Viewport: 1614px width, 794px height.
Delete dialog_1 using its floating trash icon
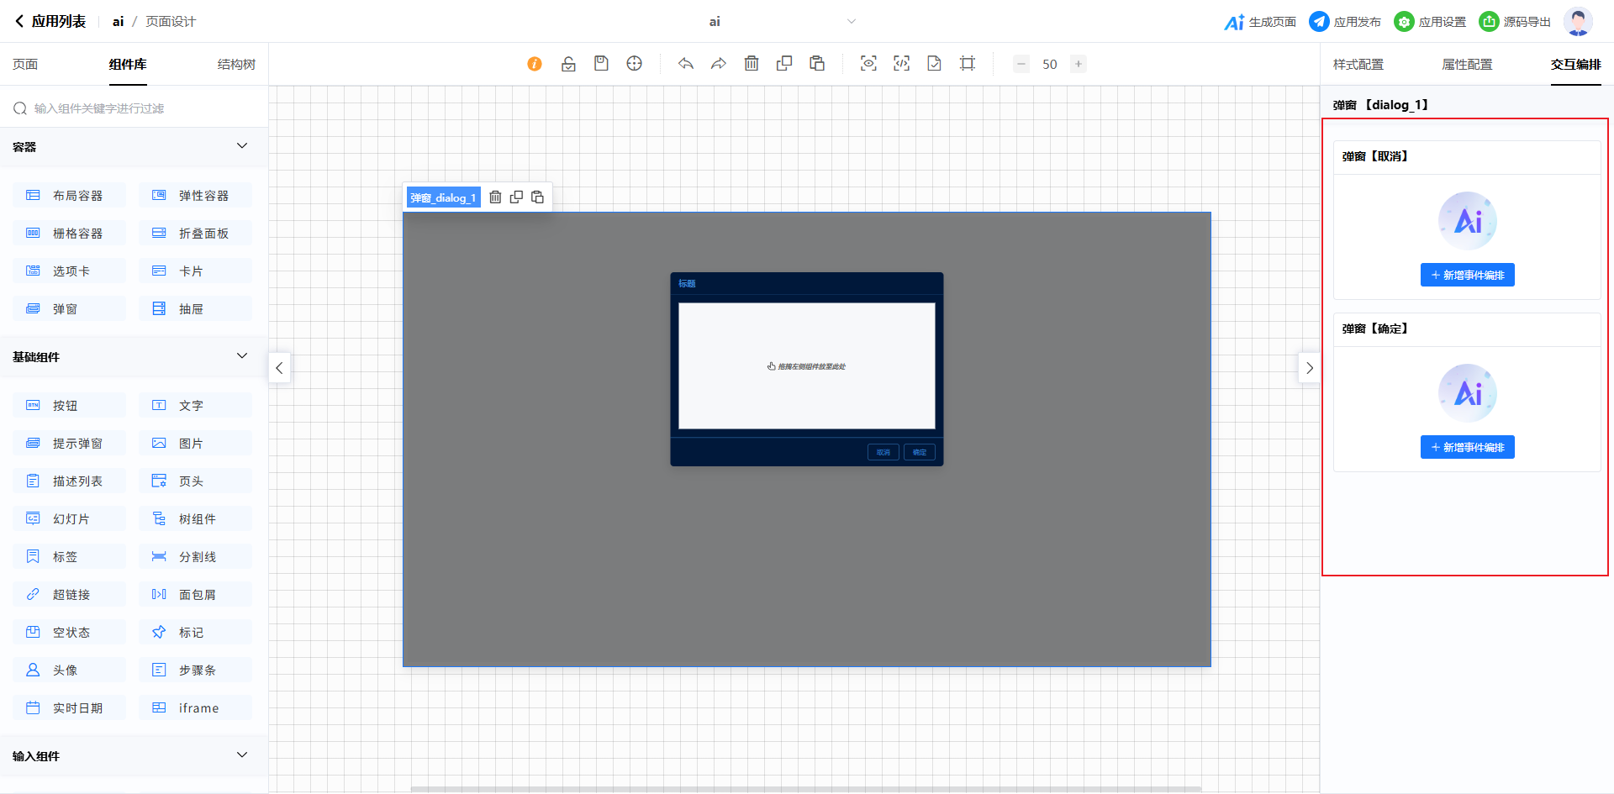(x=495, y=197)
